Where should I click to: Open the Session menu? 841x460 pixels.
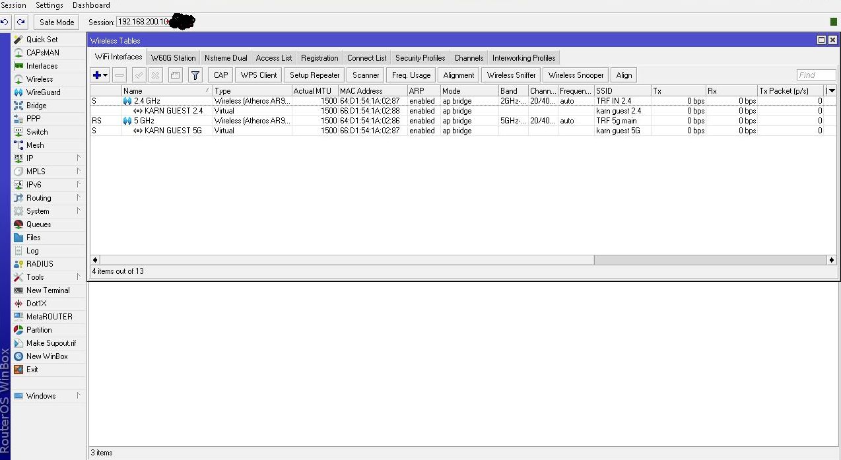[x=13, y=5]
